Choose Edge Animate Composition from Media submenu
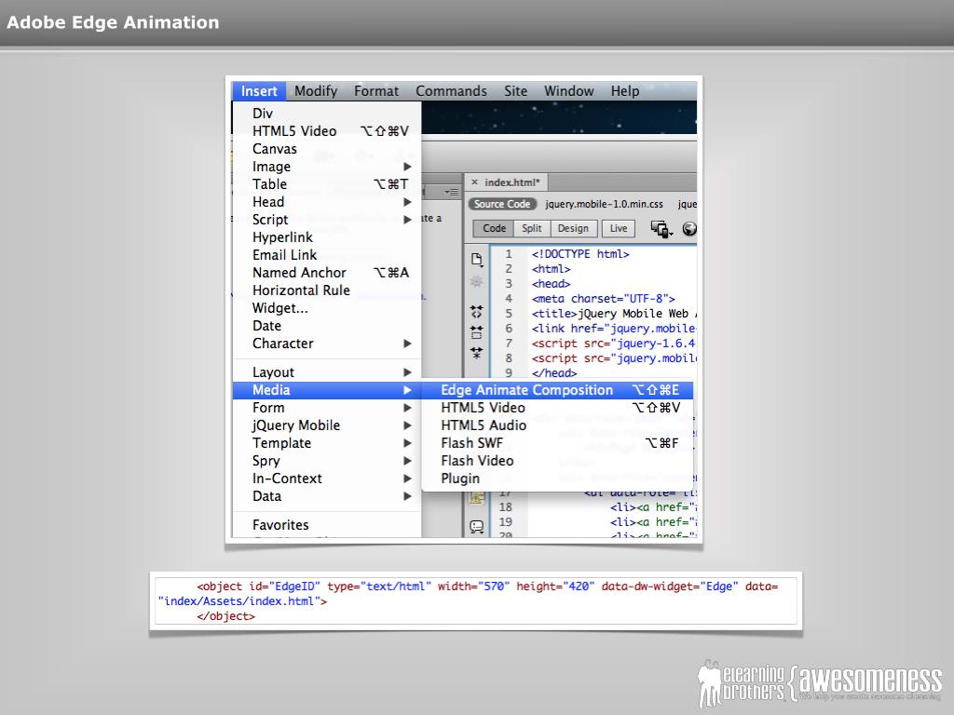The image size is (954, 715). click(x=557, y=390)
